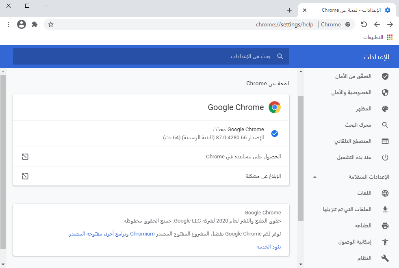
Task: Click the Appearance palette icon
Action: point(385,109)
